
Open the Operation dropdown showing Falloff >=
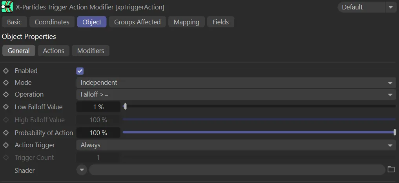(x=236, y=95)
